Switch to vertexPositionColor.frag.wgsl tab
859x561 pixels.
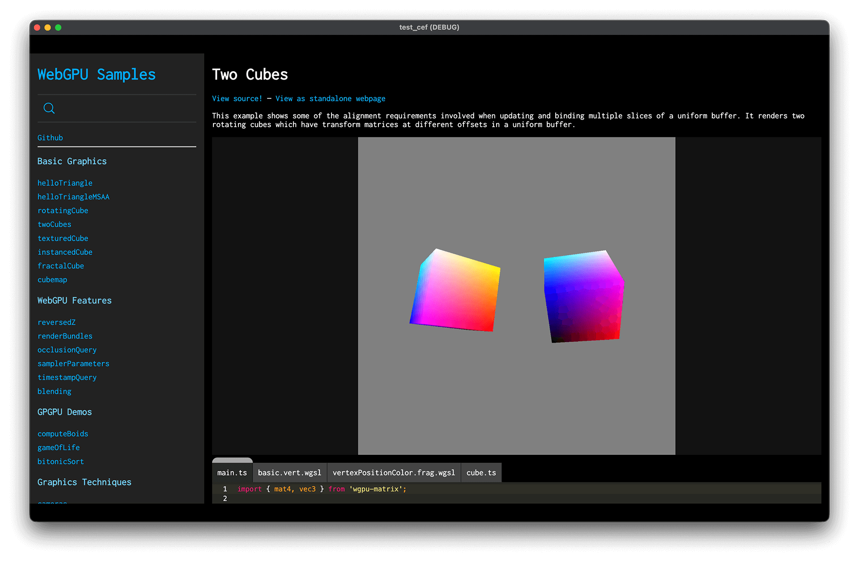(x=394, y=473)
